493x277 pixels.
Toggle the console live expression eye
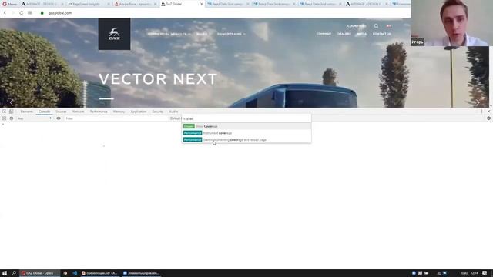[59, 118]
